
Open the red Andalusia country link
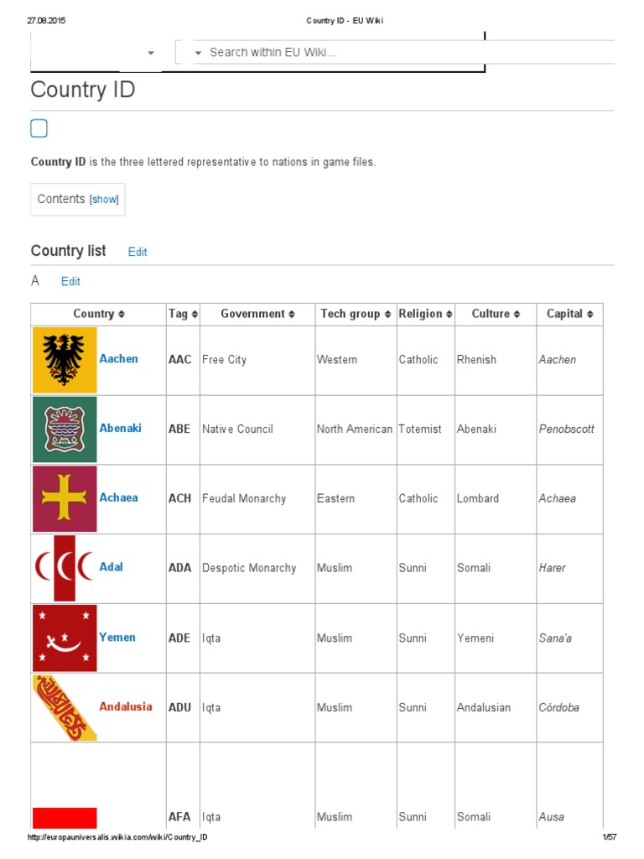(x=126, y=707)
